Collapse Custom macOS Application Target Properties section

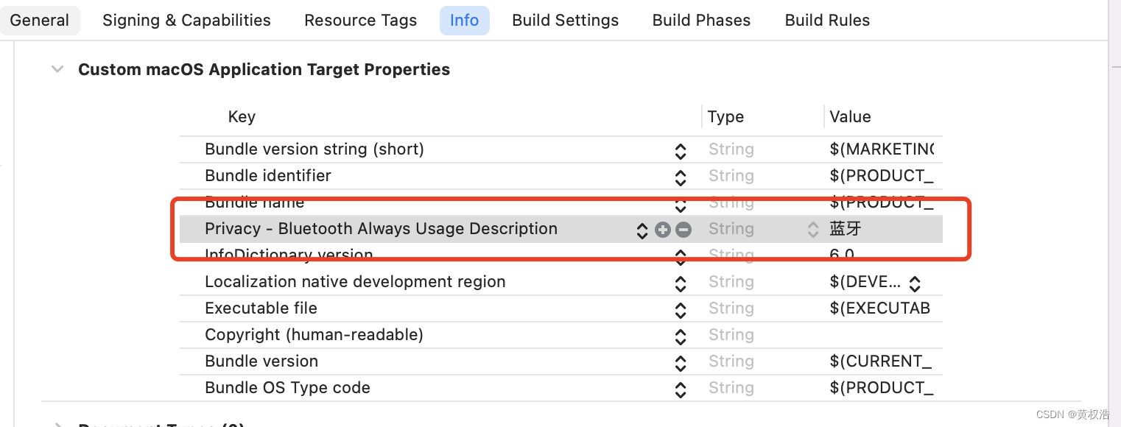[57, 70]
